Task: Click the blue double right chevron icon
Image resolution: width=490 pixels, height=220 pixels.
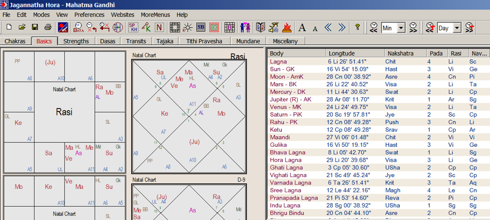Action: point(342,28)
